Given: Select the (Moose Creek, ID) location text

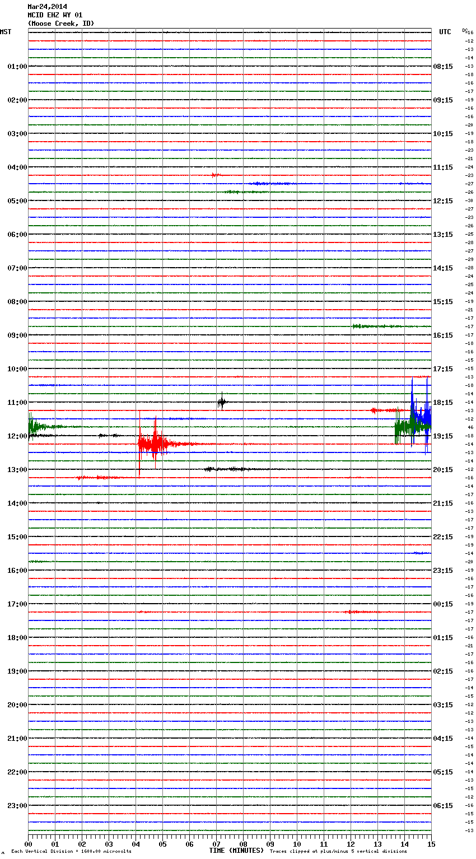Looking at the screenshot, I should (60, 24).
